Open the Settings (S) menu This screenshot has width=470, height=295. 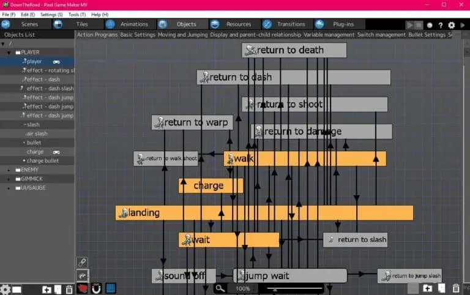(x=51, y=15)
